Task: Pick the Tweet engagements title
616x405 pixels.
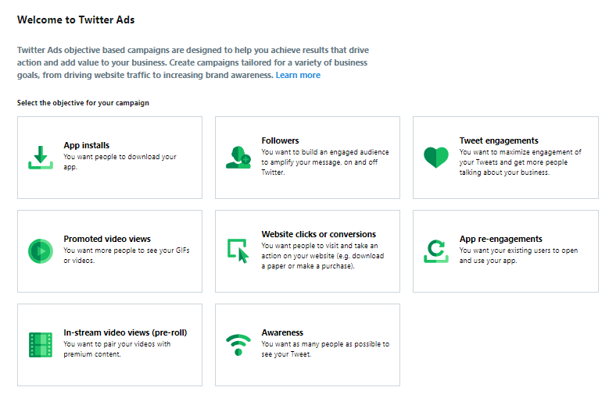Action: pos(499,140)
